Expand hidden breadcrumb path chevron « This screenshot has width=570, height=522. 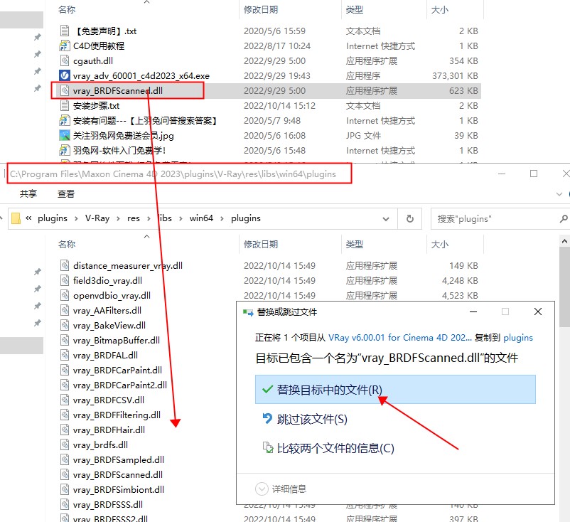click(28, 218)
